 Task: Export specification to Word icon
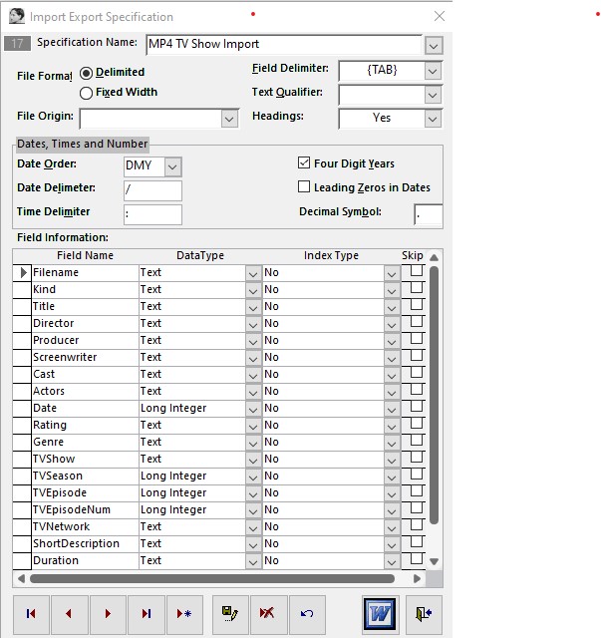tap(380, 614)
